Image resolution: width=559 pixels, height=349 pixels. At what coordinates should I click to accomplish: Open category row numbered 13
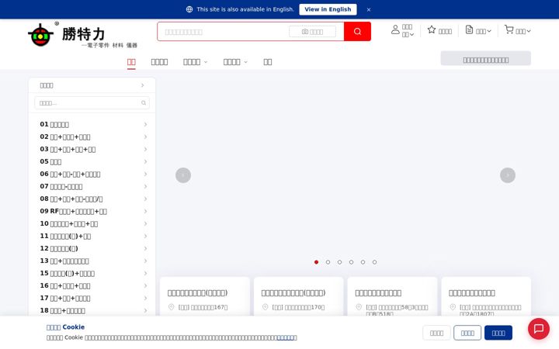93,261
